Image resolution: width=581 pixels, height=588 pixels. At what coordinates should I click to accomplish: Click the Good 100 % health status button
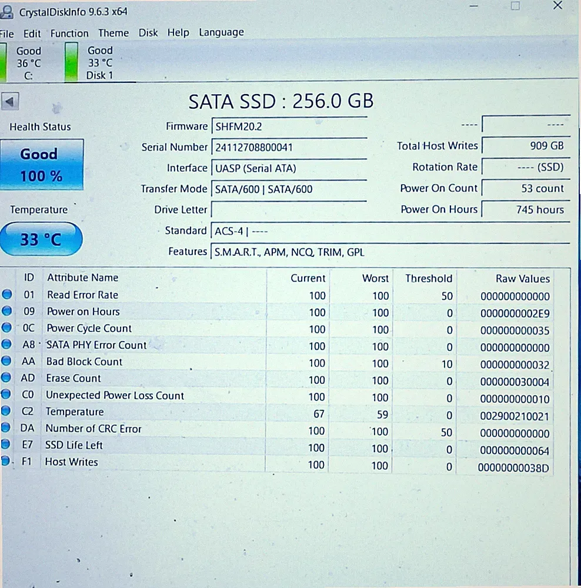click(42, 165)
